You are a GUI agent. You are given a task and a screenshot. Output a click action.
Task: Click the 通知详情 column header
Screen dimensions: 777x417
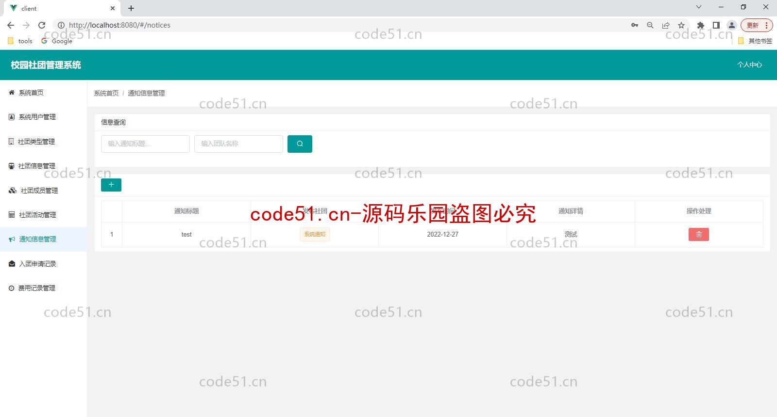coord(571,211)
